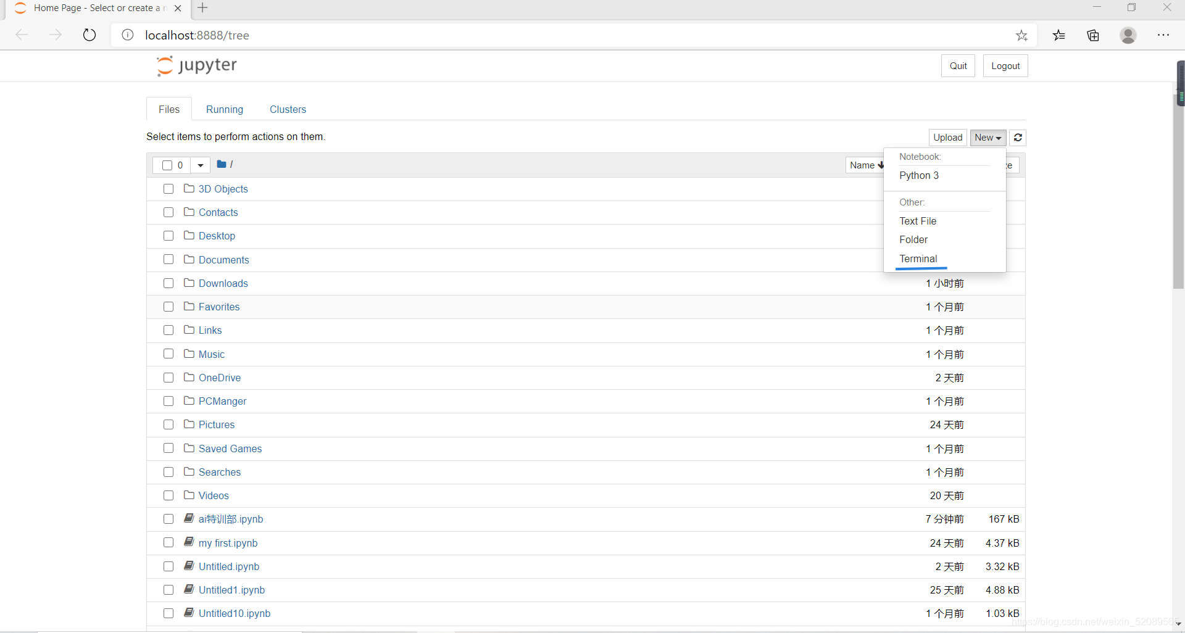The height and width of the screenshot is (633, 1185).
Task: Click the page vertical scrollbar thumb
Action: point(1178,191)
